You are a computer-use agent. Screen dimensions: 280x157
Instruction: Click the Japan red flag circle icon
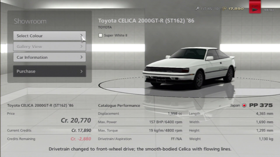[x=244, y=105]
